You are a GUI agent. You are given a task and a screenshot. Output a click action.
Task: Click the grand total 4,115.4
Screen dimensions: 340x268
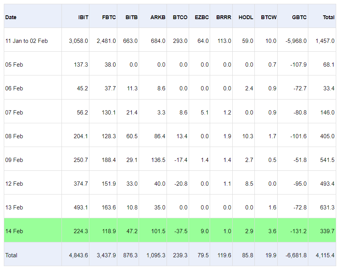[325, 255]
